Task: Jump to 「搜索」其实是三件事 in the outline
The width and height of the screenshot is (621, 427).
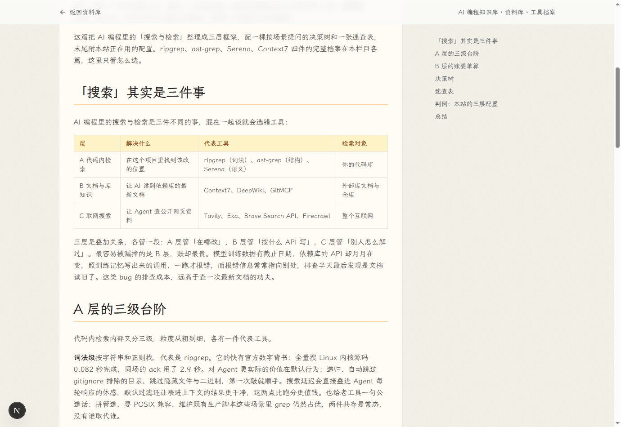Action: 466,41
